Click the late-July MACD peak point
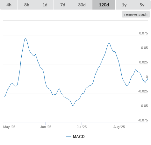The width and height of the screenshot is (151, 145). click(x=109, y=43)
